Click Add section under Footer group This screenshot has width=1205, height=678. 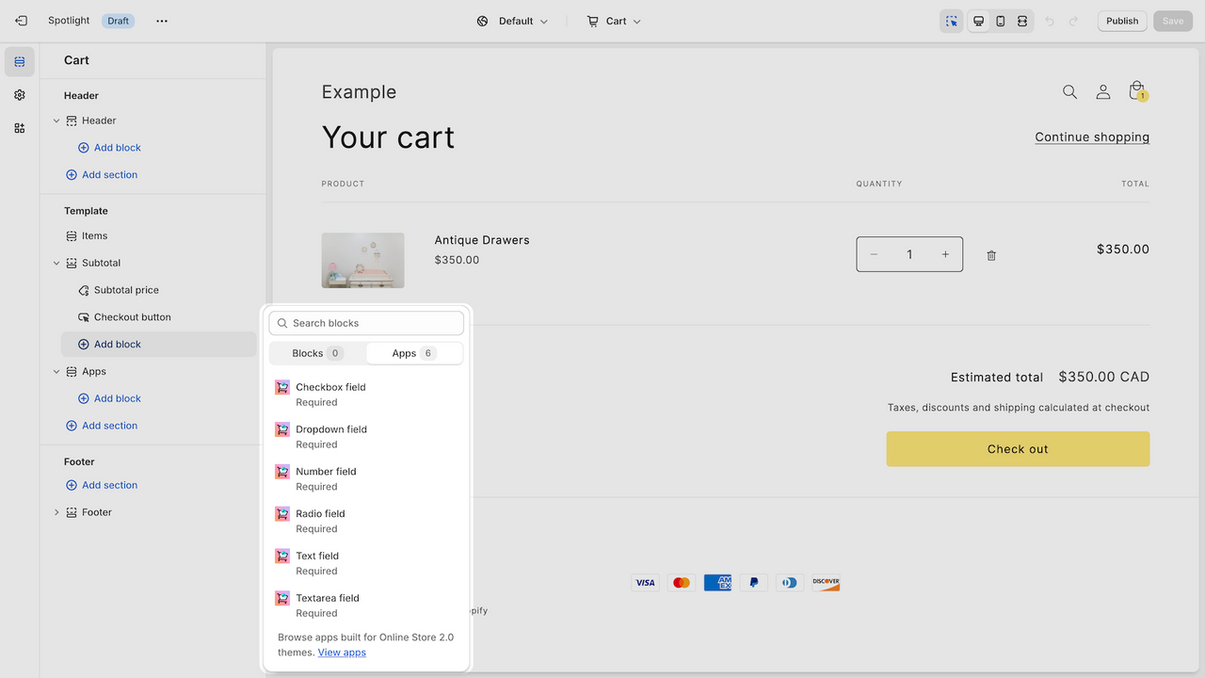pyautogui.click(x=102, y=485)
